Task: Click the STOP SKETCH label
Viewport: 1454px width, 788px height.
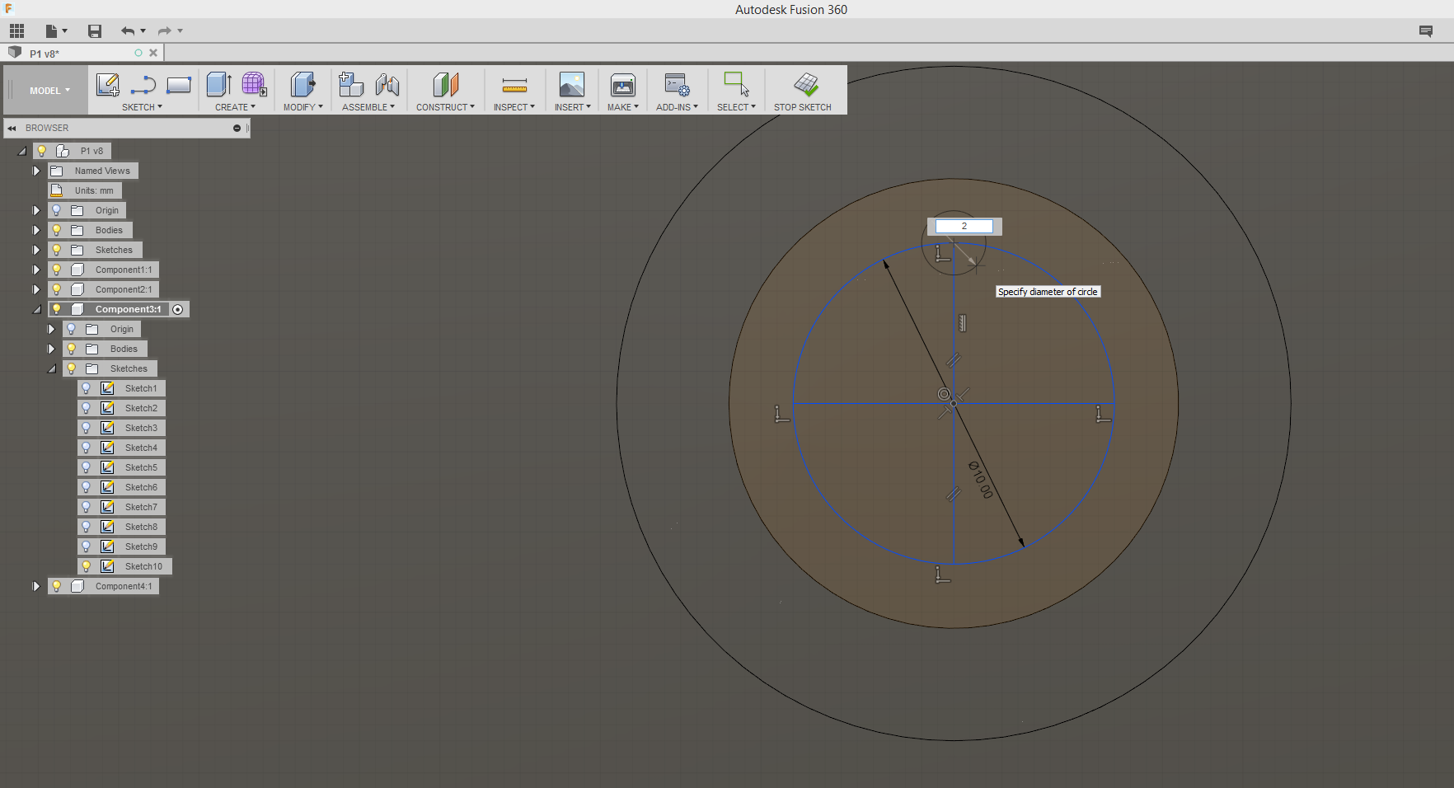Action: 803,107
